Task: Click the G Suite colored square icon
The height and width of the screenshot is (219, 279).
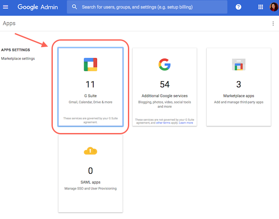Action: pos(91,64)
